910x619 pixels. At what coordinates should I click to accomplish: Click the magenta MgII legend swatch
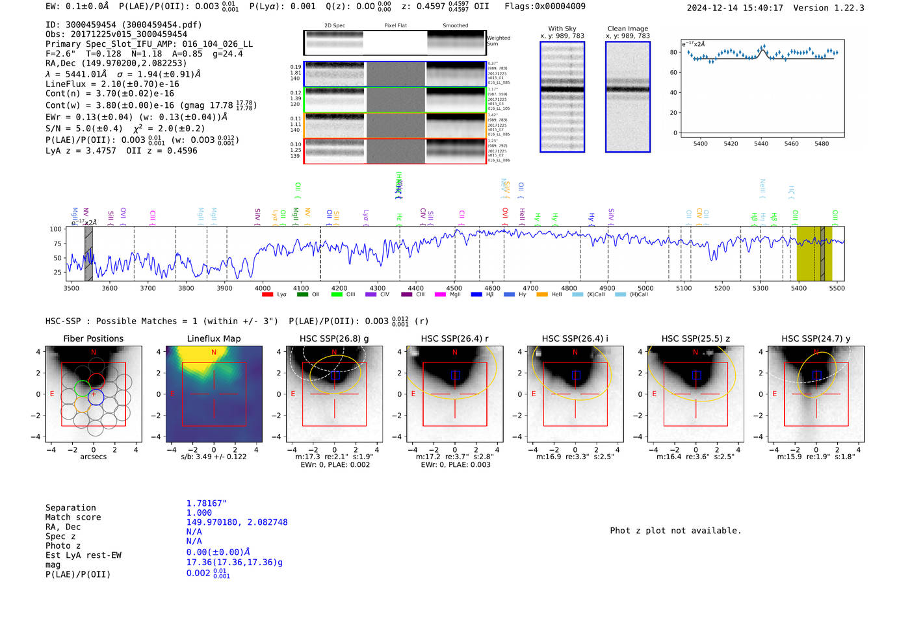[x=441, y=295]
